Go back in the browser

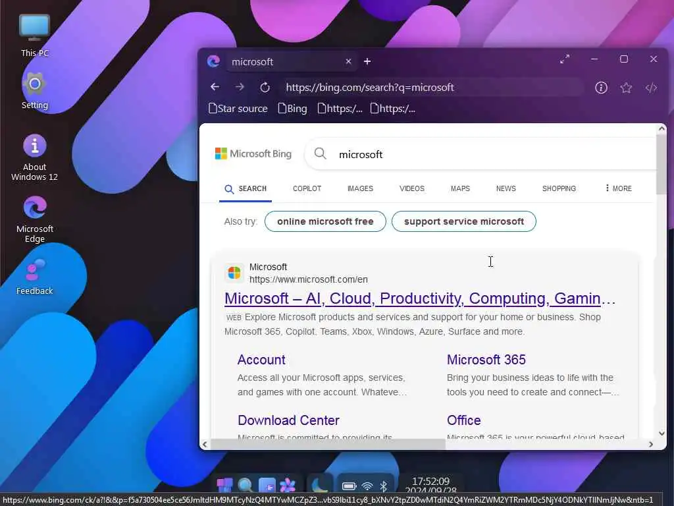coord(215,88)
